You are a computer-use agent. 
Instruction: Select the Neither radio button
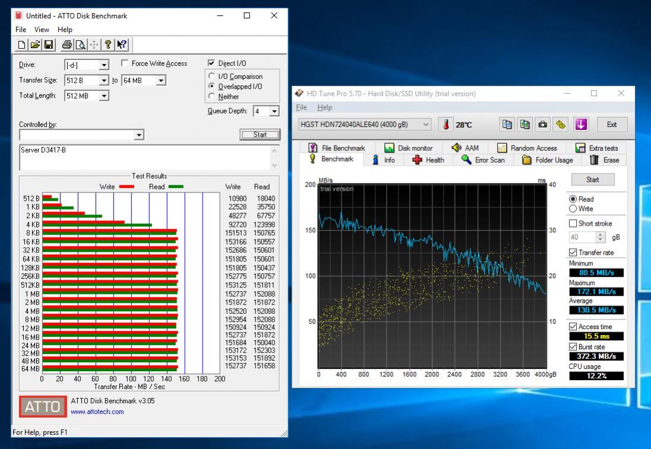[x=211, y=96]
